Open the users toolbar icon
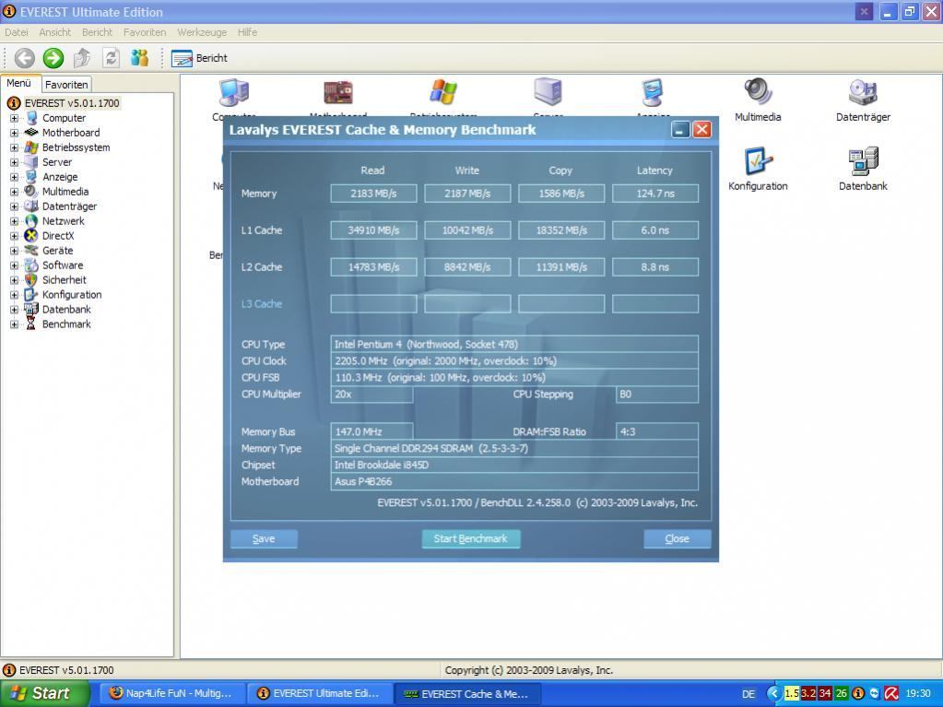 pos(139,58)
